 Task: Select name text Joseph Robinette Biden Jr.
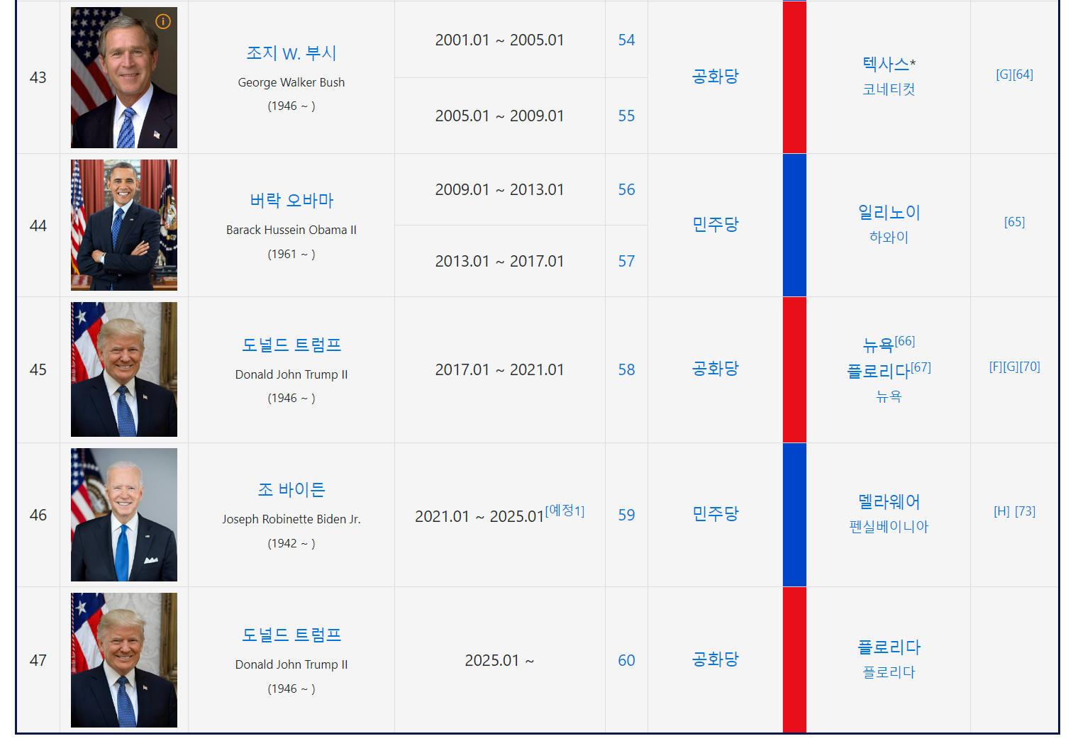291,519
